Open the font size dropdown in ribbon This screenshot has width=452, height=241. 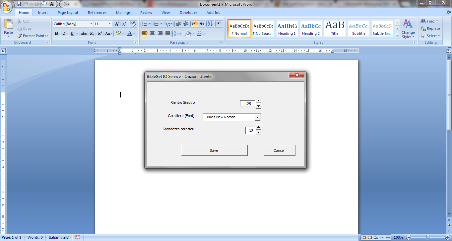(x=110, y=24)
